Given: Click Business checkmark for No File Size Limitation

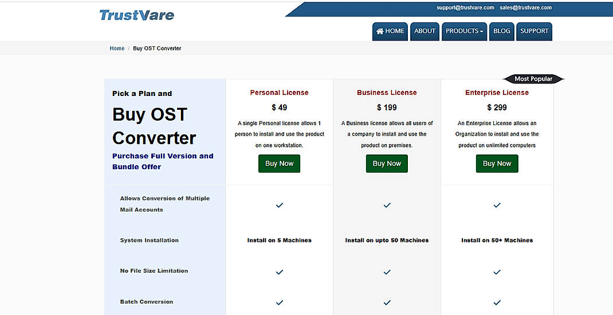Looking at the screenshot, I should coord(387,272).
